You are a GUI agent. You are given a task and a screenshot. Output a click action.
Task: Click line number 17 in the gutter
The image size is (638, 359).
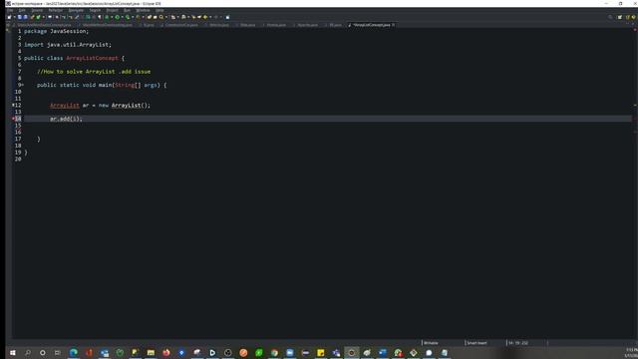[x=18, y=139]
